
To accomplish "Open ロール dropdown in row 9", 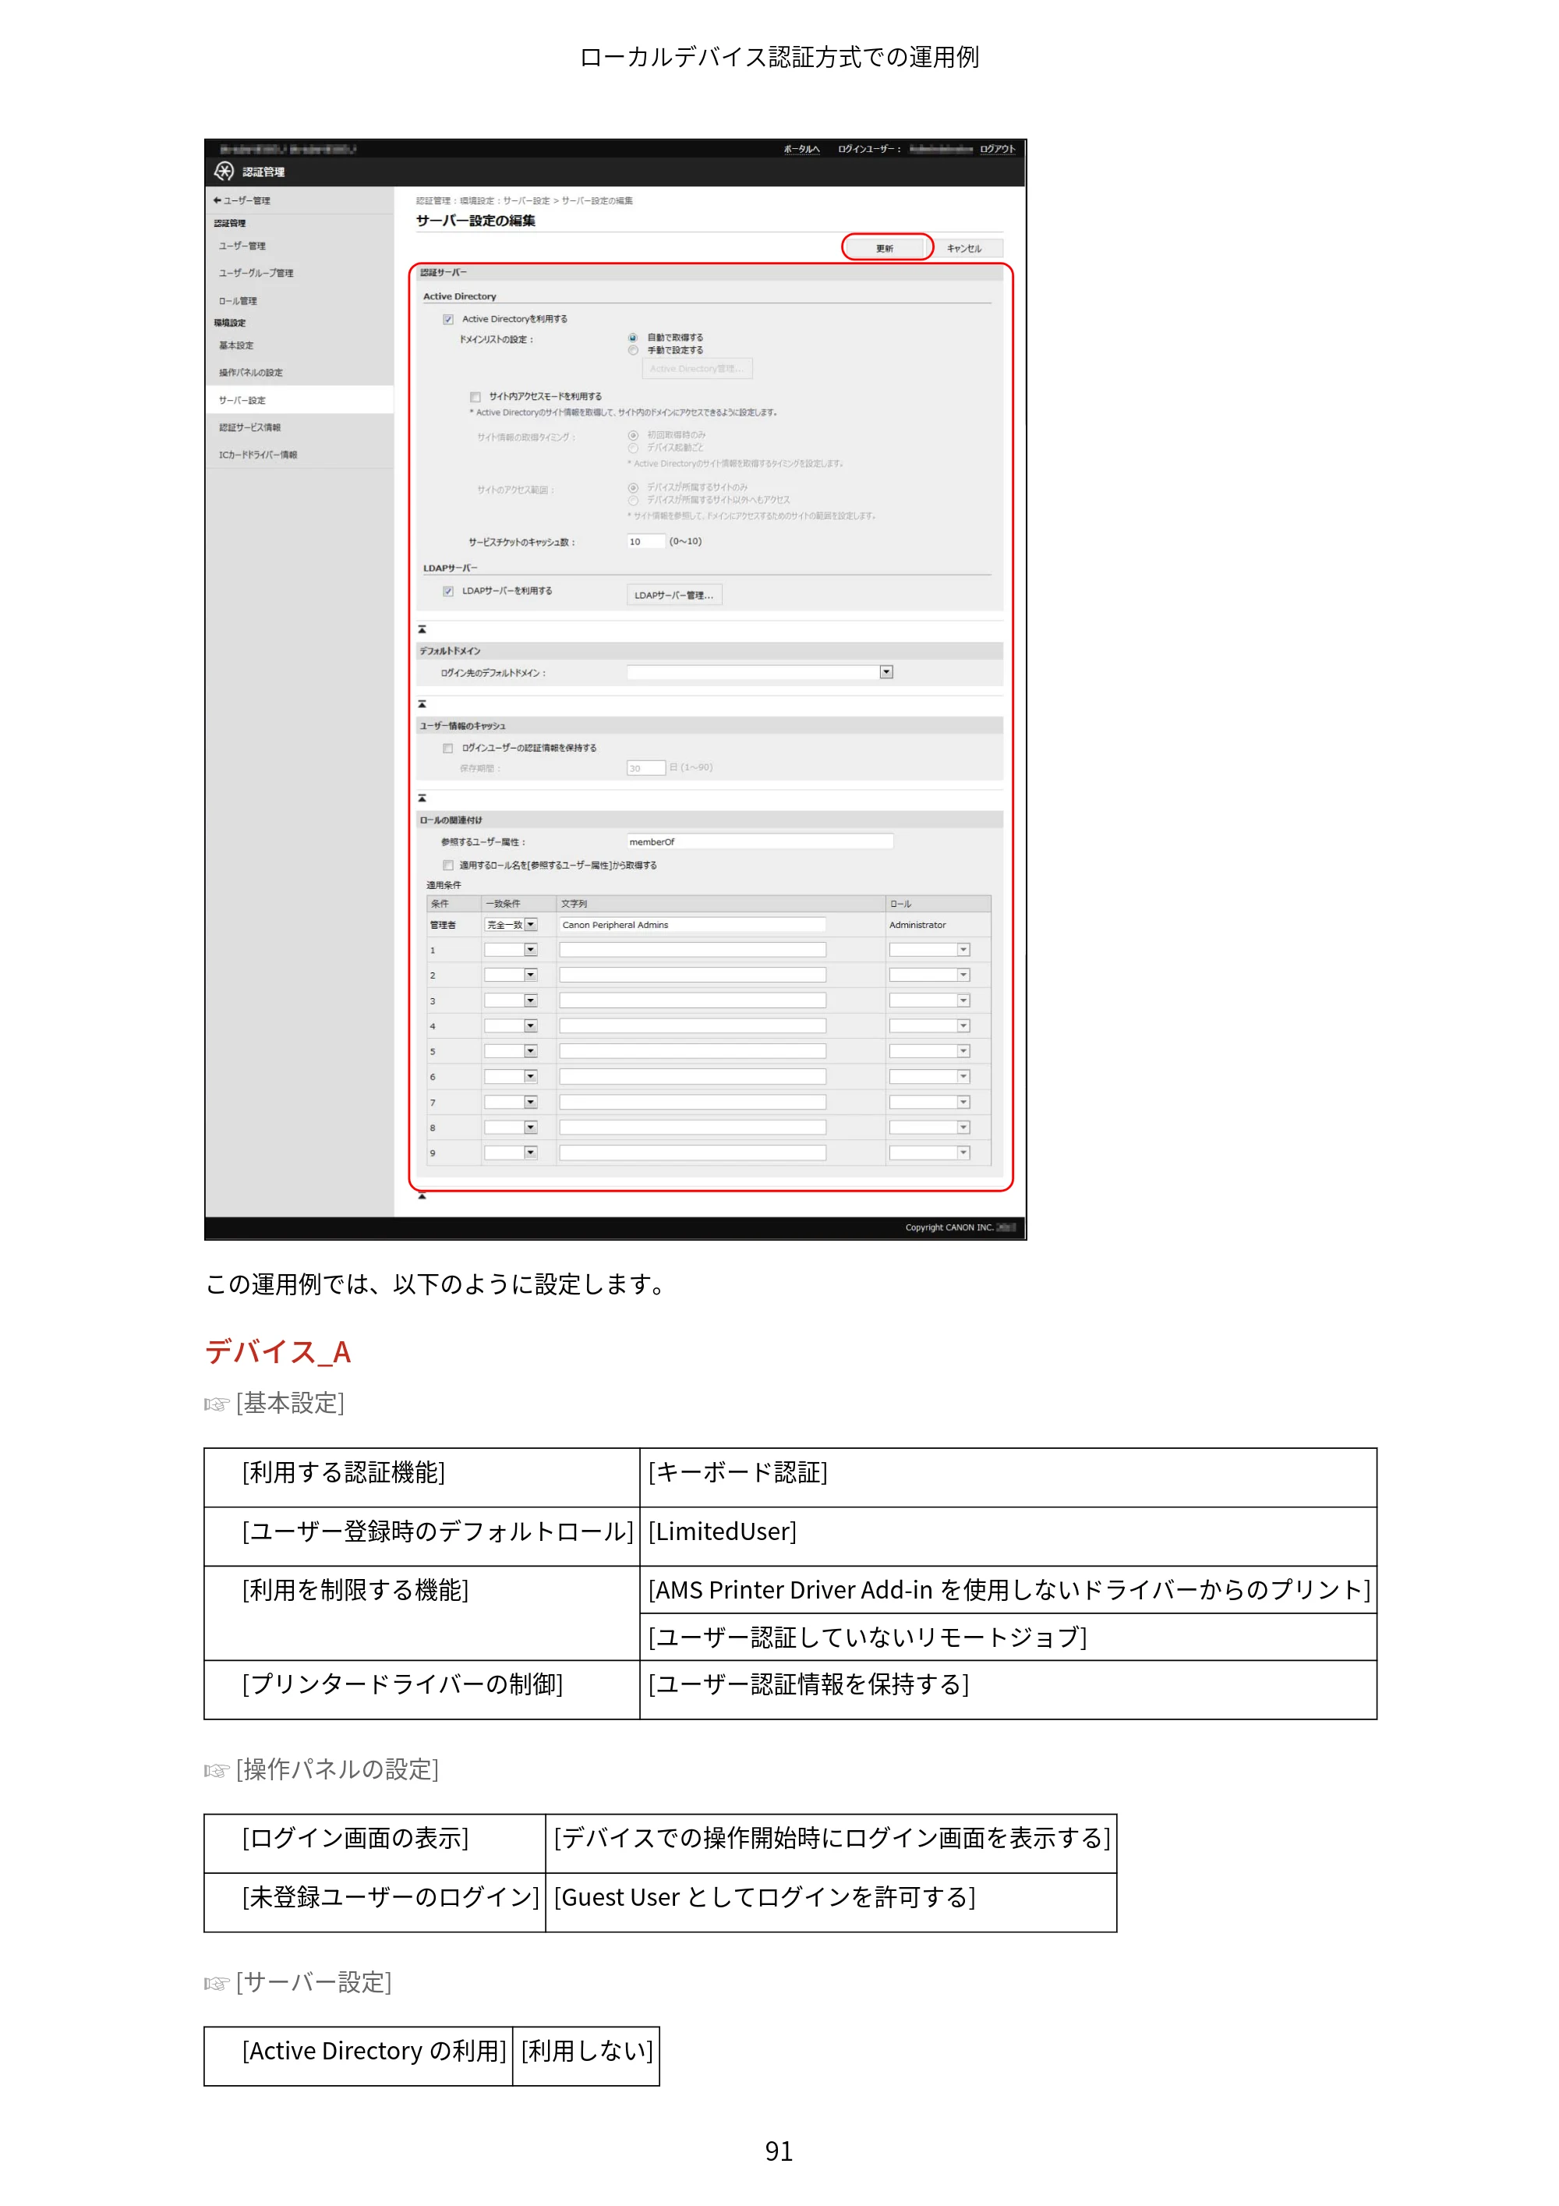I will click(929, 1152).
